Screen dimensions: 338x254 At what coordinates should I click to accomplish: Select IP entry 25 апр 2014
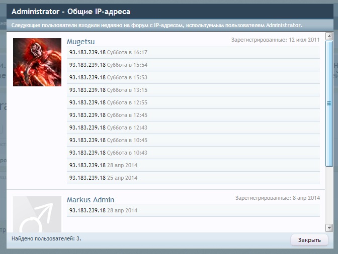coord(193,178)
